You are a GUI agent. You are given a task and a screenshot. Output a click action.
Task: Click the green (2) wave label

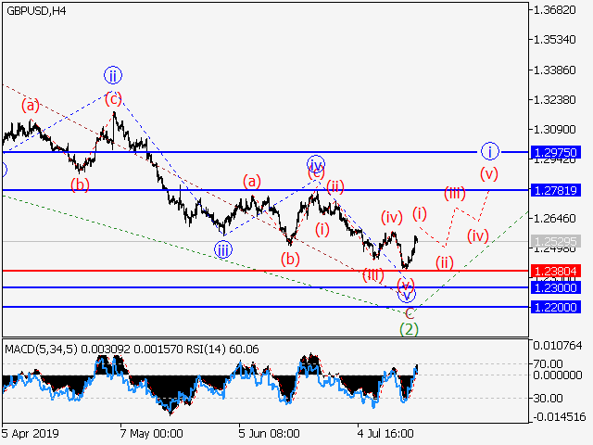click(x=410, y=329)
